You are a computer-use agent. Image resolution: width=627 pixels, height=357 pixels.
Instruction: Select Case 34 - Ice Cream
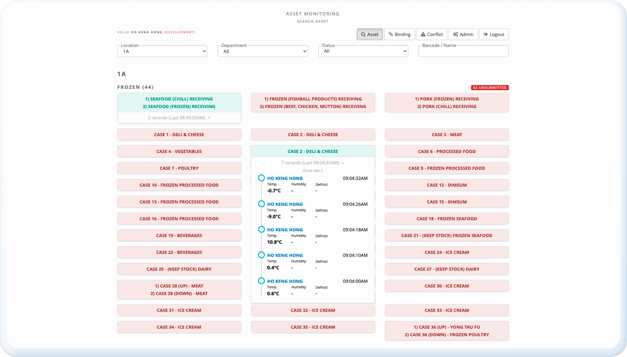pyautogui.click(x=179, y=327)
